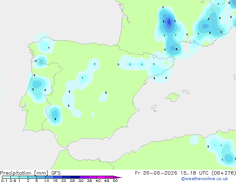Image resolution: width=236 pixels, height=182 pixels.
Task: Click the darkest blue precipitation core over France
Action: [169, 22]
